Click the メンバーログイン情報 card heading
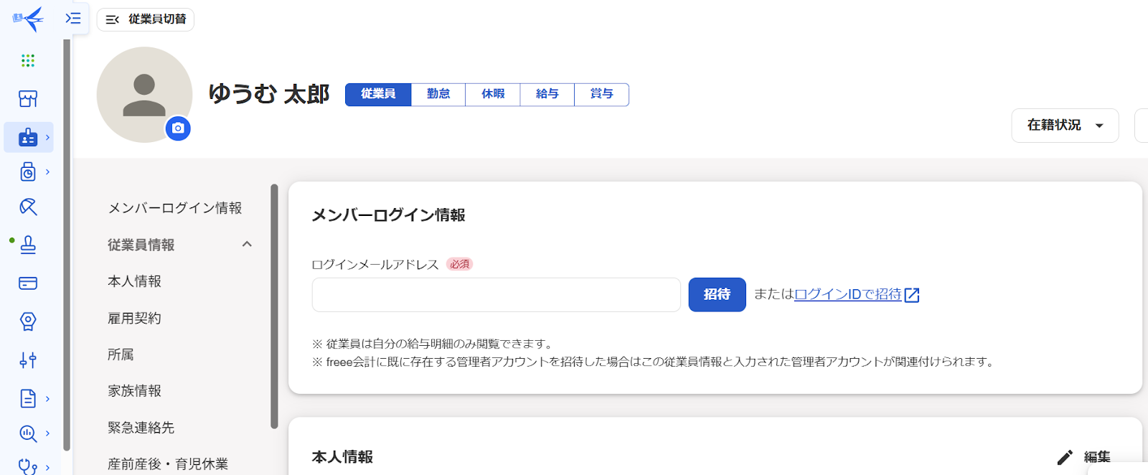The height and width of the screenshot is (475, 1148). pos(388,215)
